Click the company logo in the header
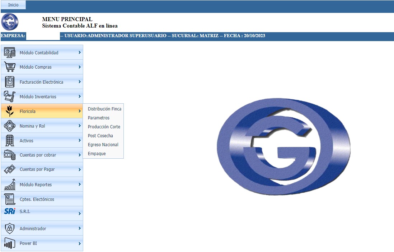Viewport: 394px width, 252px height. pos(10,22)
